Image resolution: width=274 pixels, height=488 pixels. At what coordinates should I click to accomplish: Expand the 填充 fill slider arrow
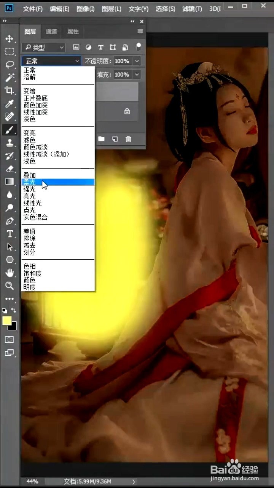137,74
